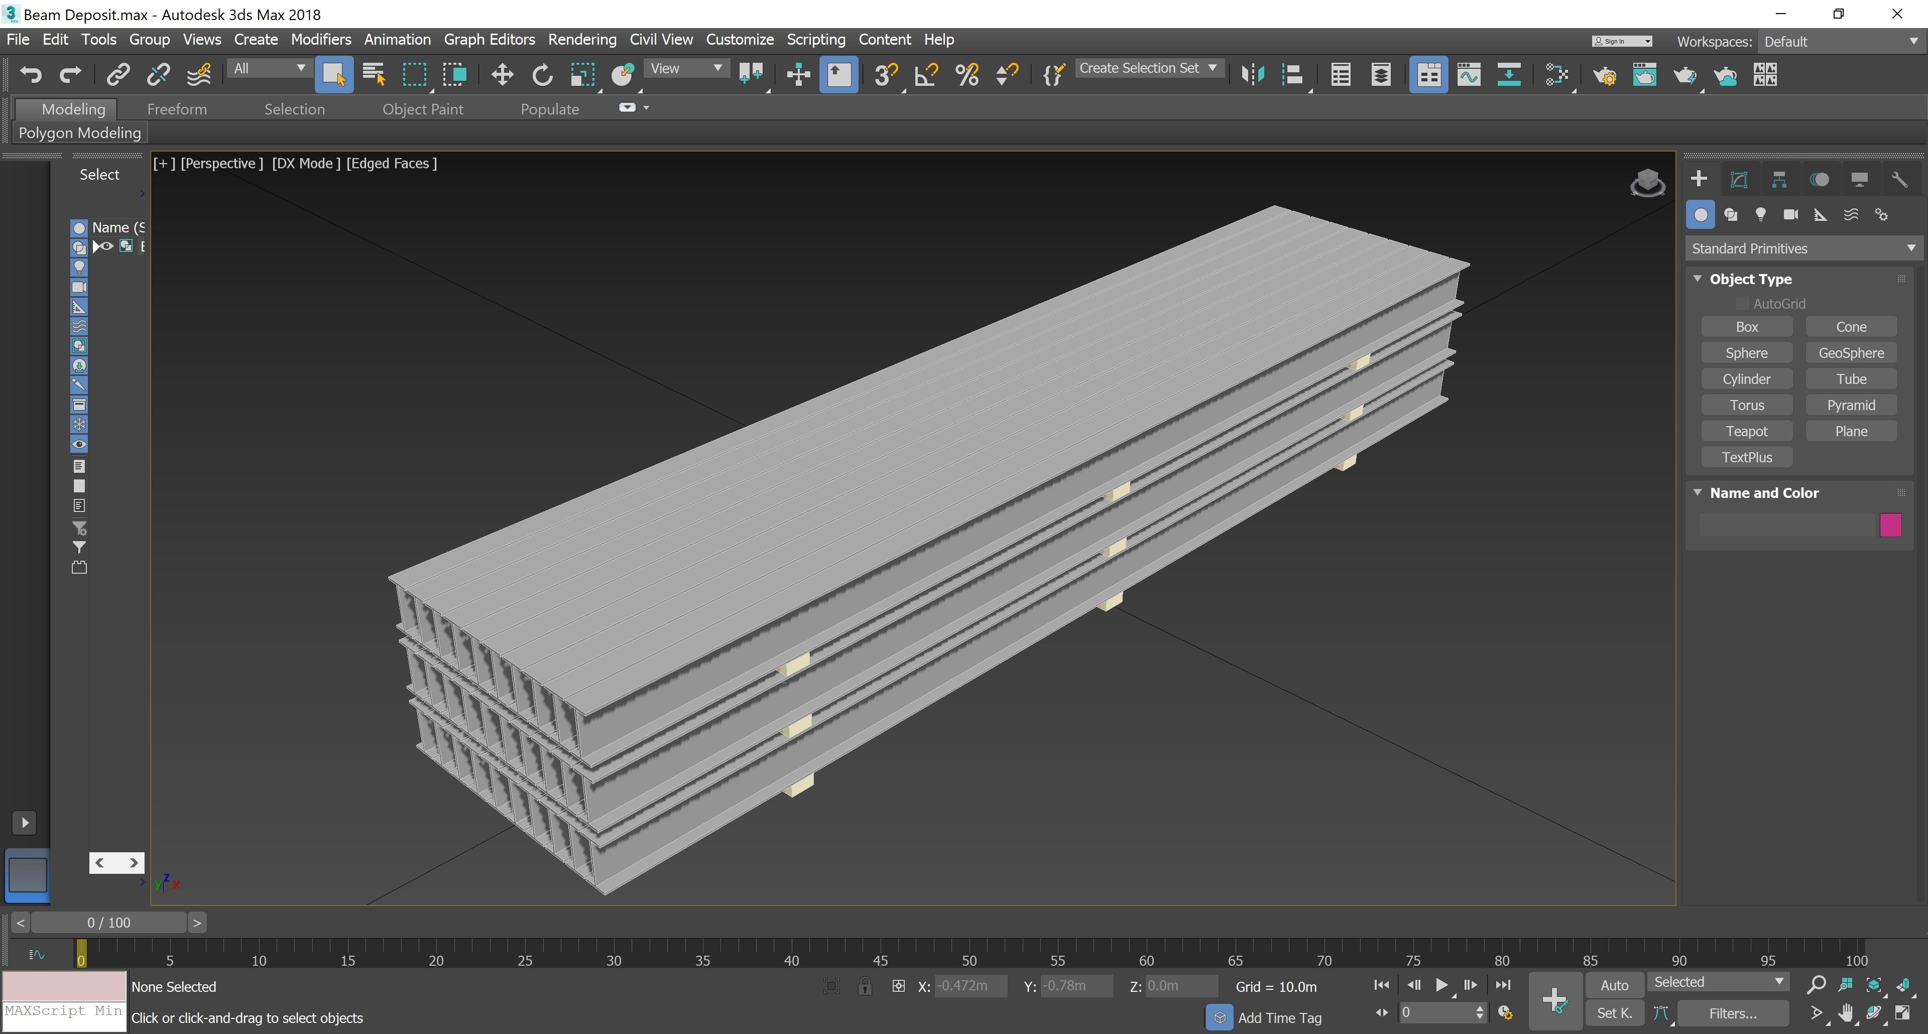Open the Curve Editor icon
This screenshot has width=1928, height=1034.
click(1469, 75)
